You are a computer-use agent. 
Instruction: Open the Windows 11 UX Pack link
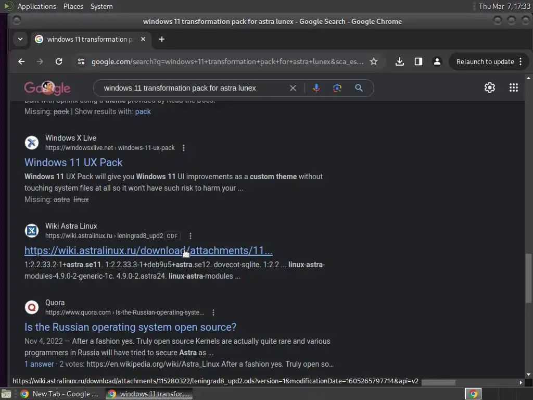tap(73, 162)
